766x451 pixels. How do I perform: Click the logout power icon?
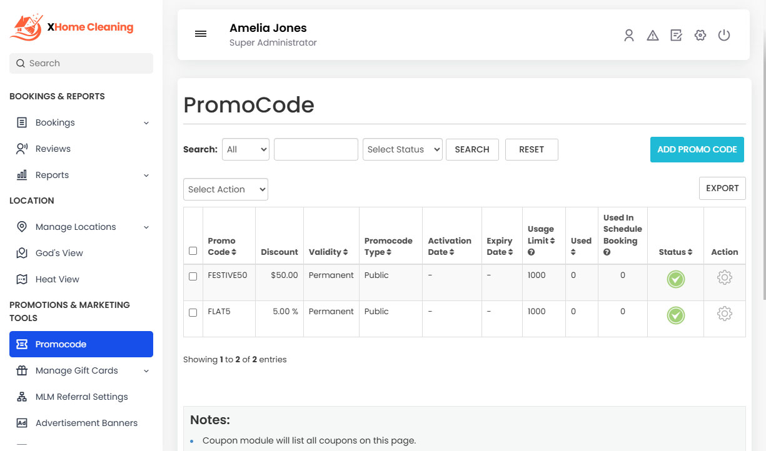tap(723, 36)
